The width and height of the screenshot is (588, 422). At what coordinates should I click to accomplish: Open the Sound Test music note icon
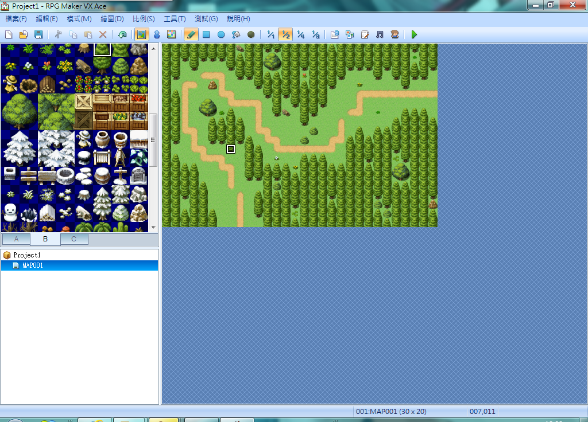pyautogui.click(x=380, y=35)
